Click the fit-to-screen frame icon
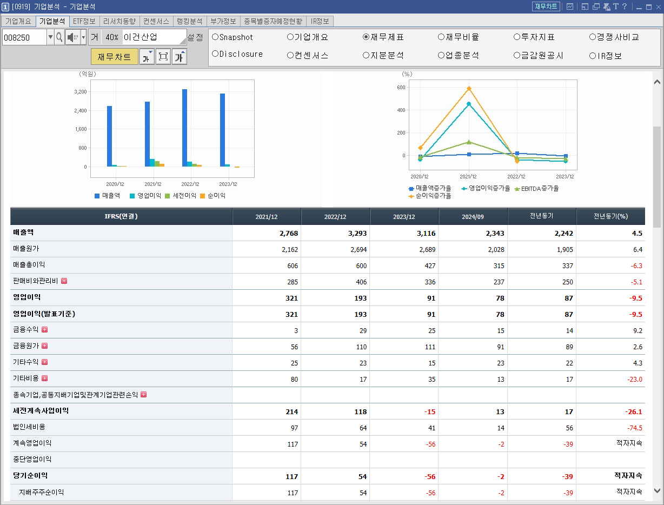Viewport: 664px width, 505px height. coord(163,57)
